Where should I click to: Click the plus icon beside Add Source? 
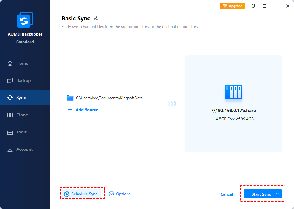70,110
